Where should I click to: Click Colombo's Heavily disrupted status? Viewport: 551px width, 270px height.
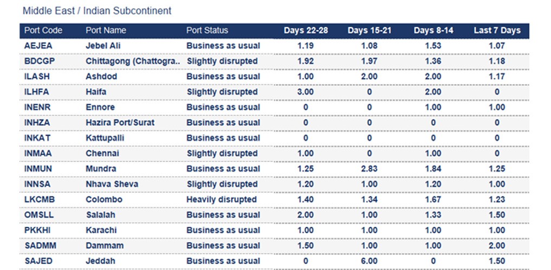pyautogui.click(x=222, y=200)
